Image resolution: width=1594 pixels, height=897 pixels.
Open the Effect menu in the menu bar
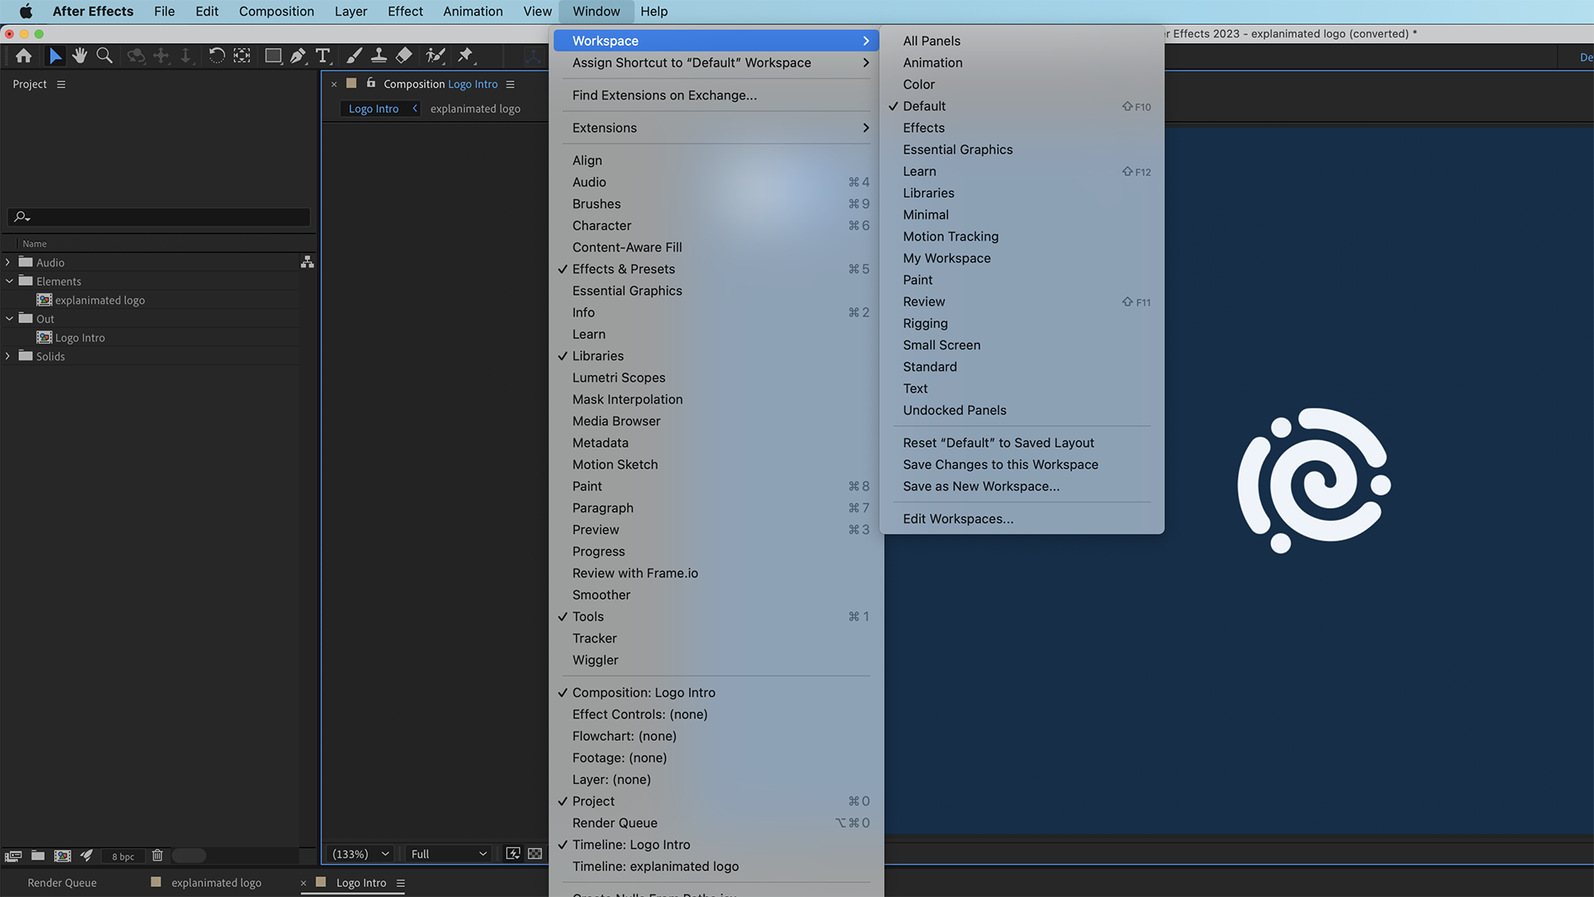point(404,11)
